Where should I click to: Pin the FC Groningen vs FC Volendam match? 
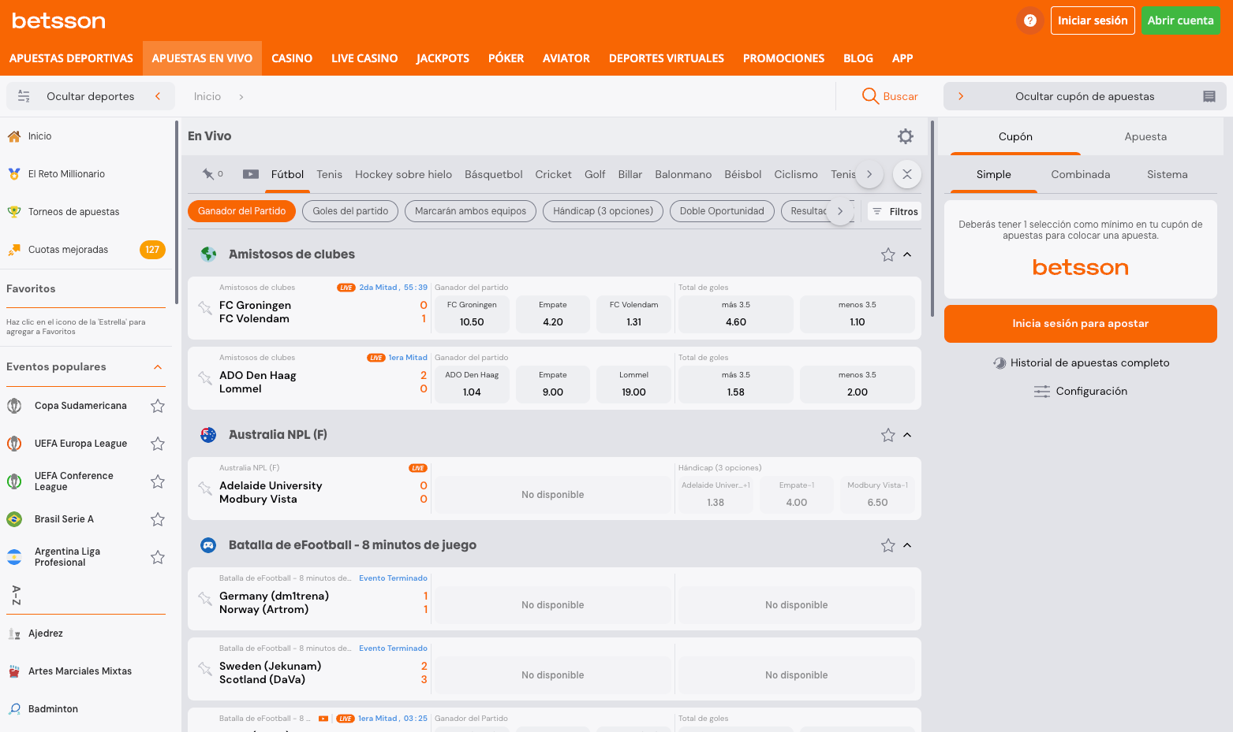(205, 308)
